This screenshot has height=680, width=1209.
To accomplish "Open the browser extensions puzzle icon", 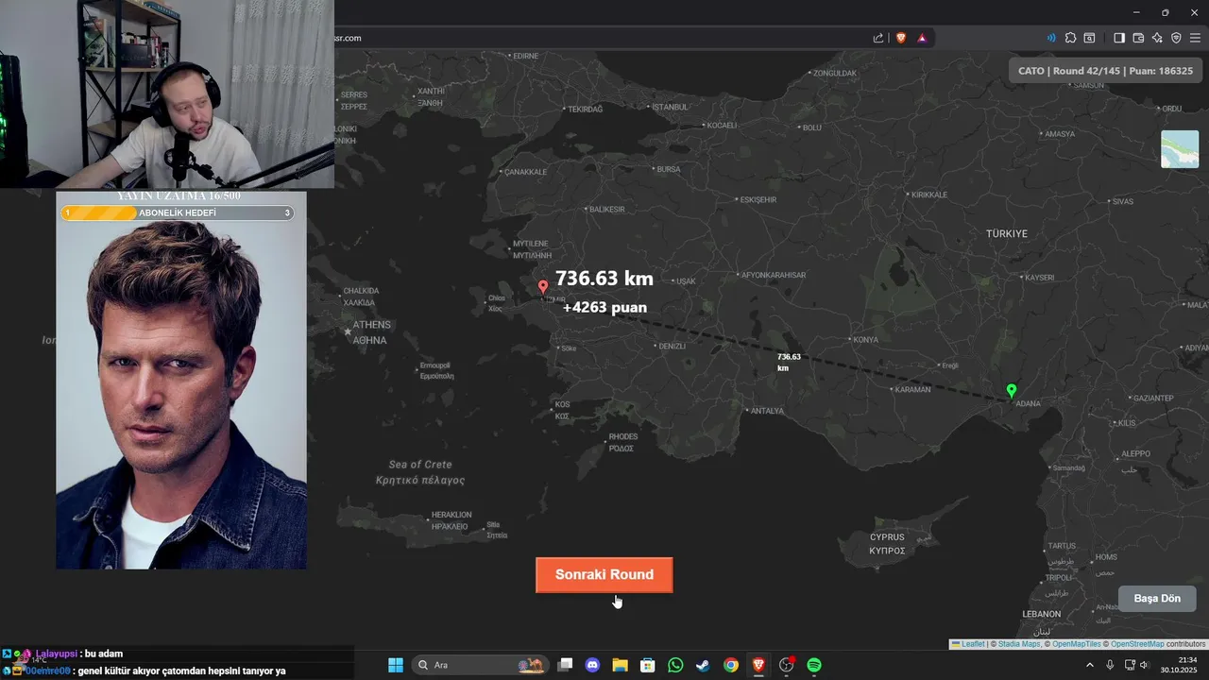I will [1070, 38].
